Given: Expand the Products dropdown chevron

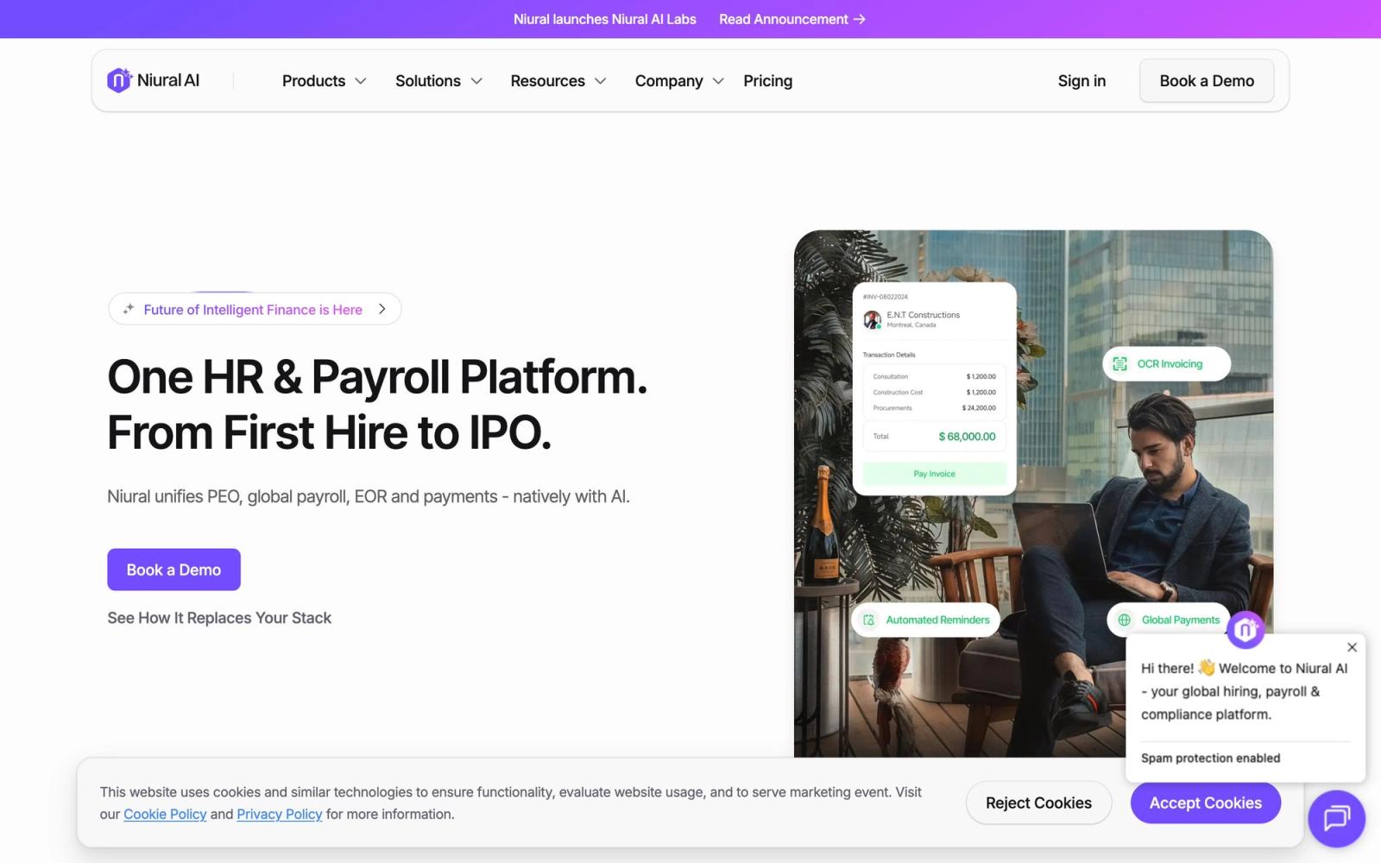Looking at the screenshot, I should (x=361, y=81).
